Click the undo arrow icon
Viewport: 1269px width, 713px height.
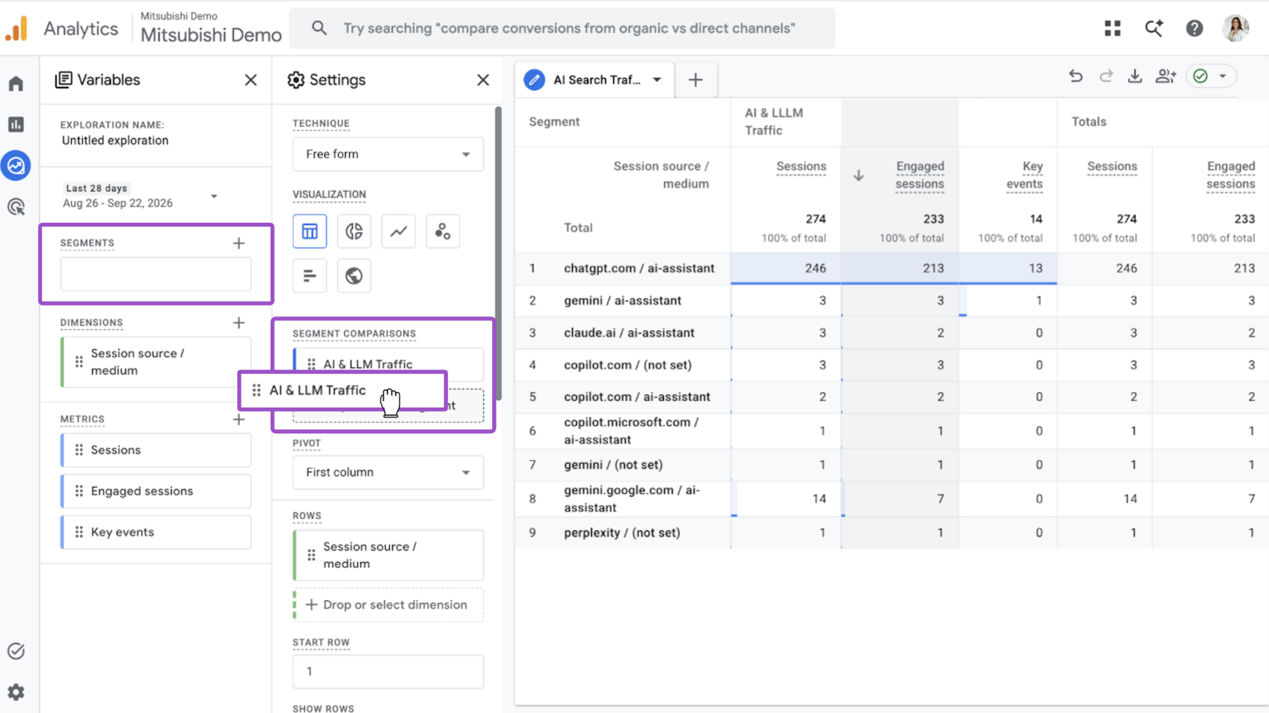tap(1076, 76)
